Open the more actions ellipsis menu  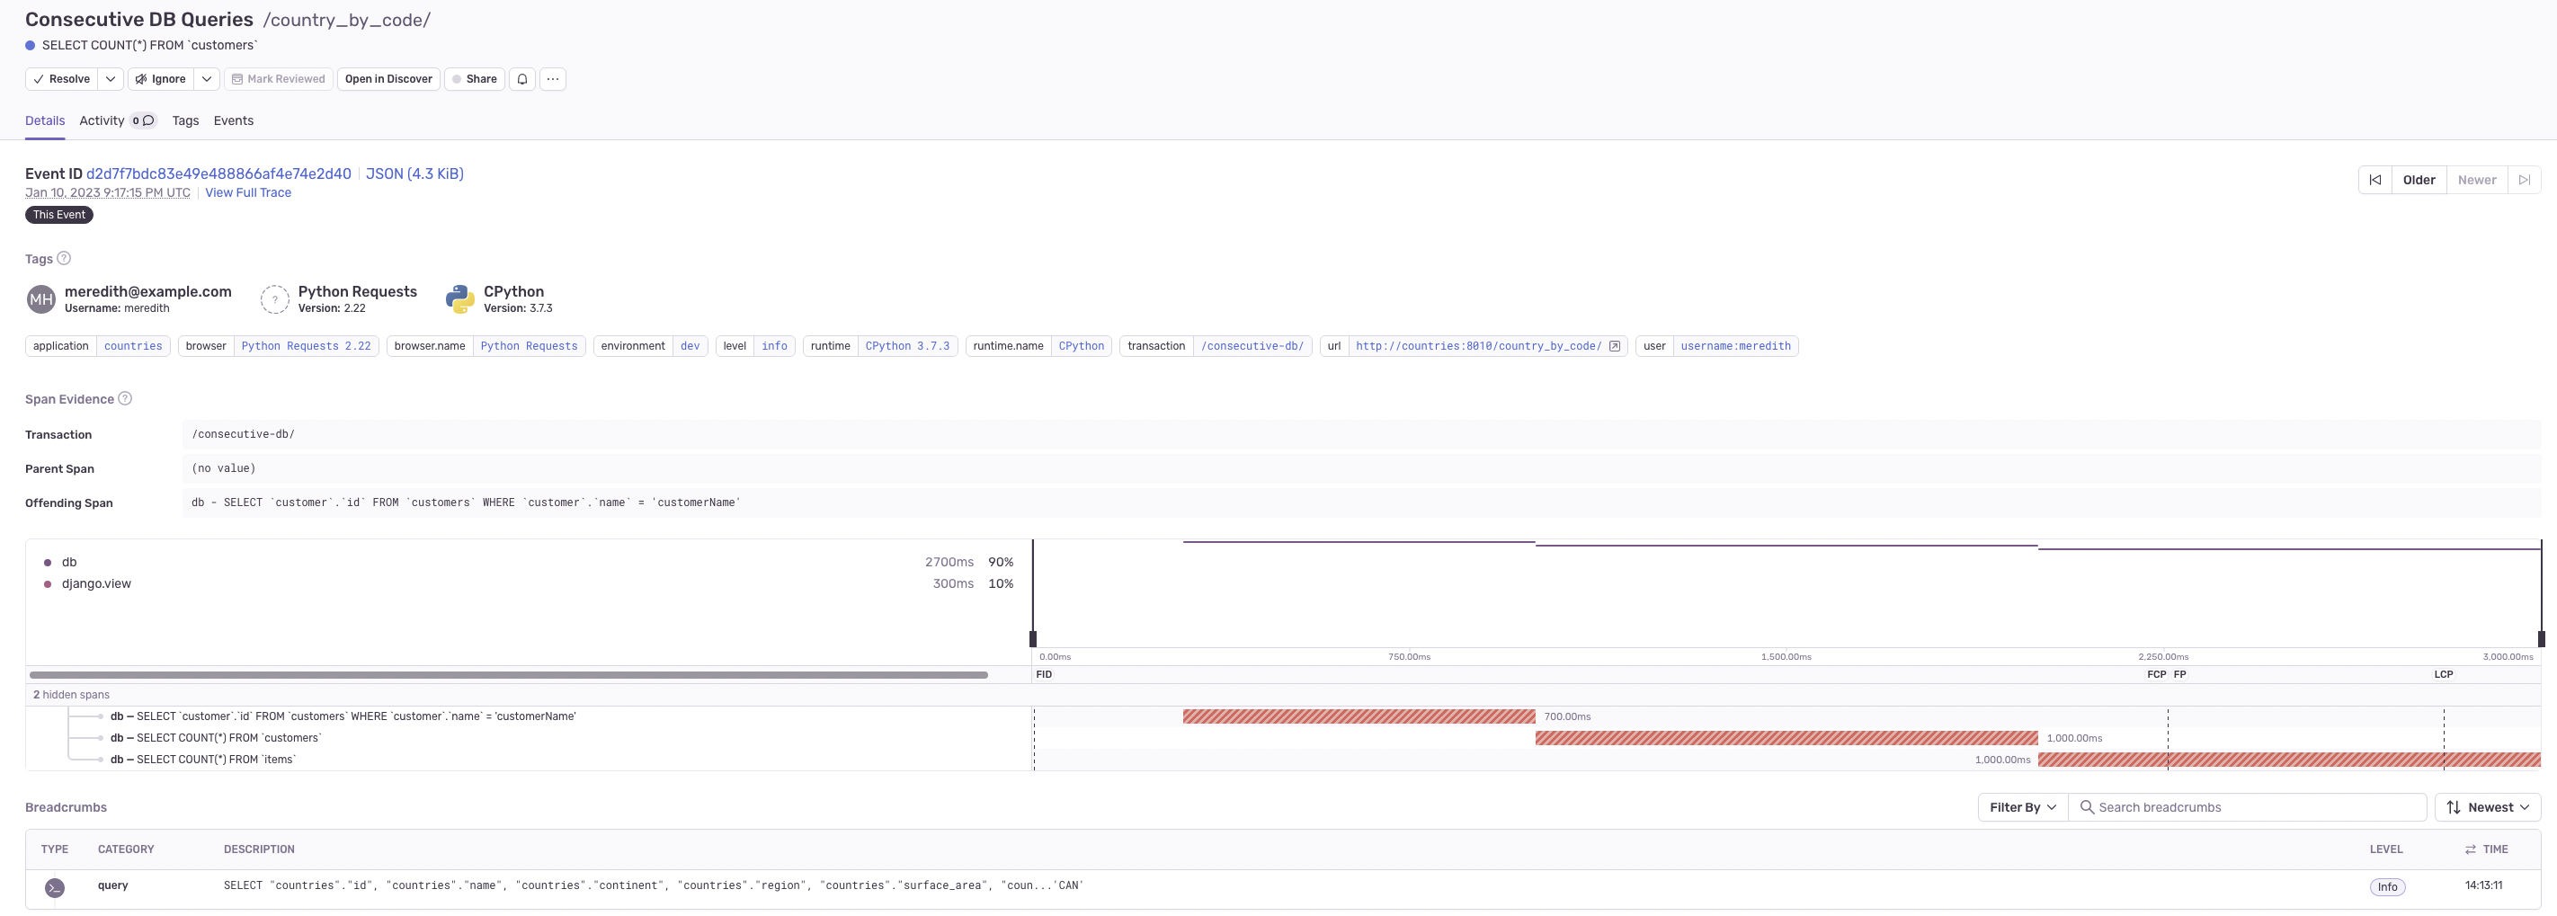pos(553,79)
